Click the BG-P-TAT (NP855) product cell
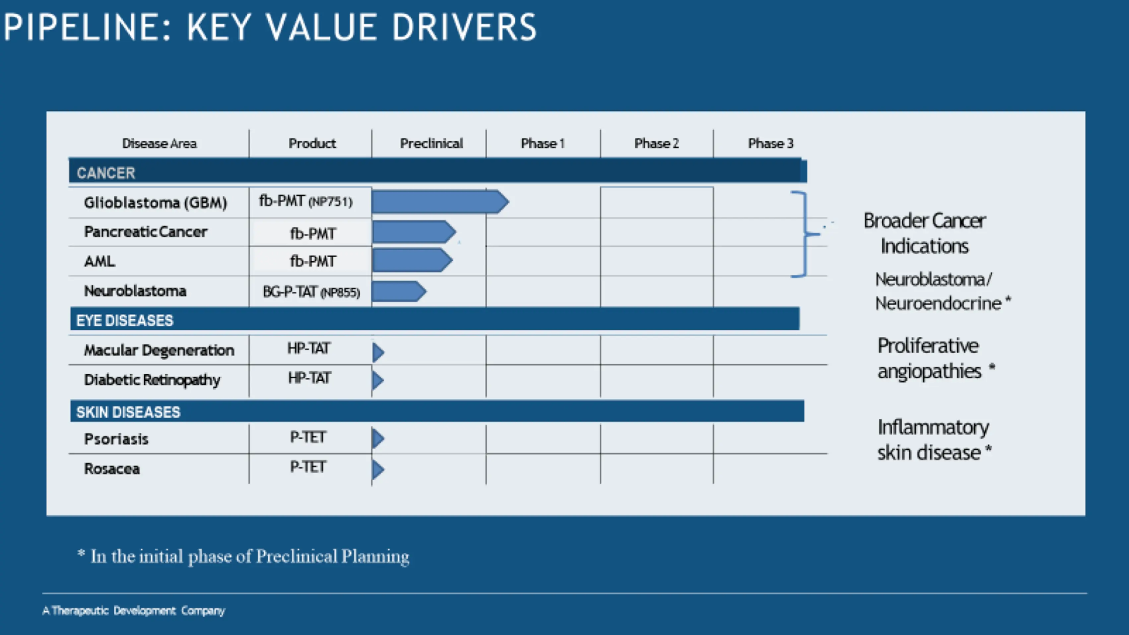1129x635 pixels. click(311, 292)
